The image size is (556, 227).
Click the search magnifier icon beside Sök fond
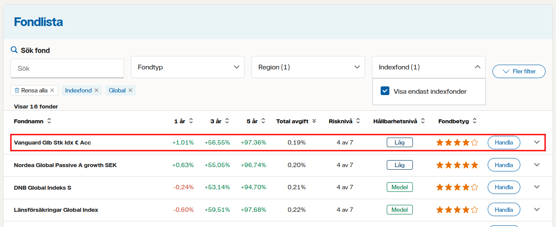click(14, 50)
